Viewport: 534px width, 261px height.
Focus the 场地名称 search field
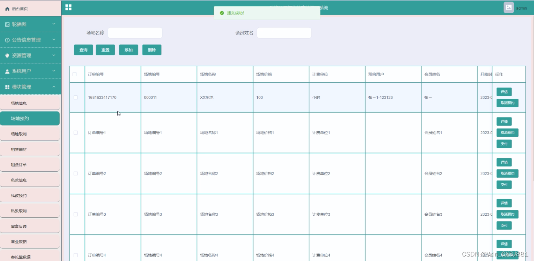(135, 33)
